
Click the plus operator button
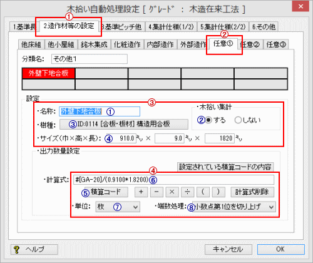click(x=141, y=192)
